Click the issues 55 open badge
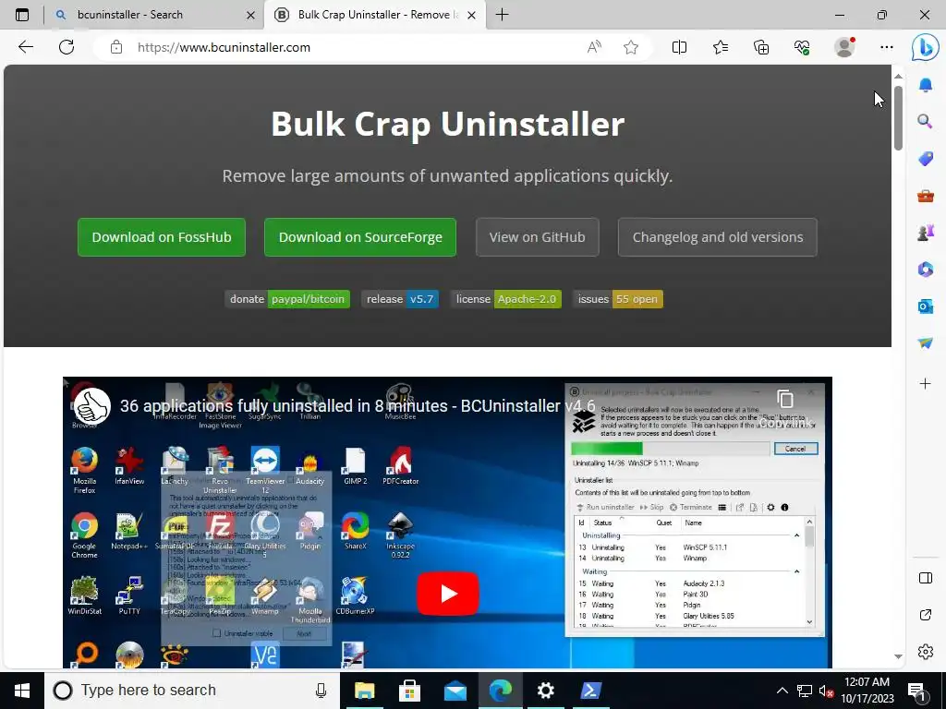 pyautogui.click(x=618, y=299)
